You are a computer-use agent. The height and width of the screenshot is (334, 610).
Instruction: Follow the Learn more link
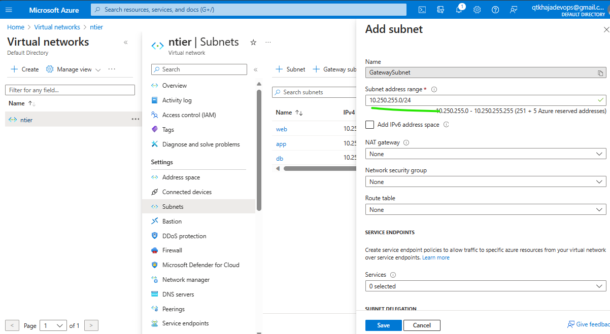(x=436, y=257)
